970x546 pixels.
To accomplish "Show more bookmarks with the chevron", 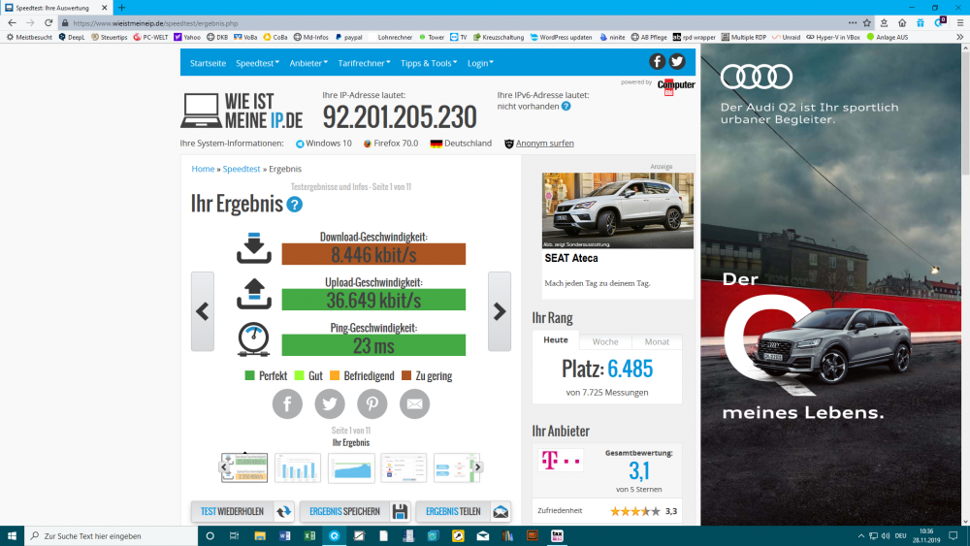I will click(960, 37).
